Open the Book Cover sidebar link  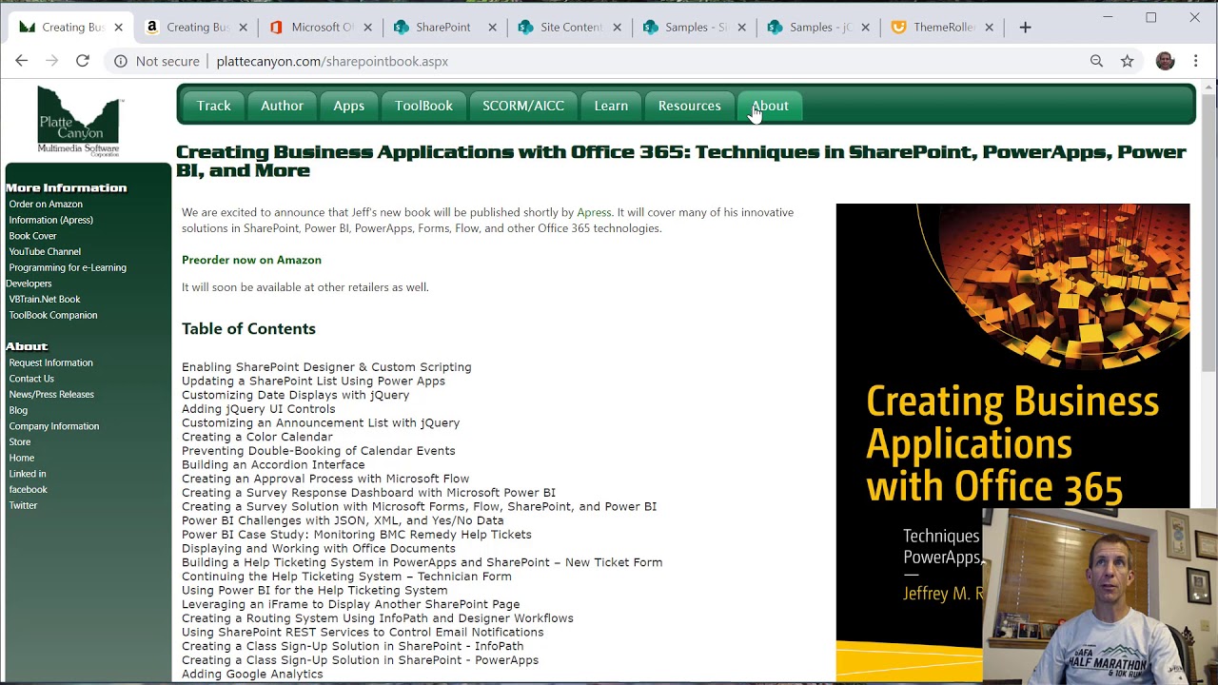[32, 236]
